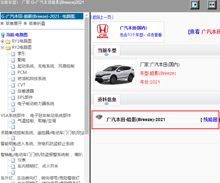Click the 查看 广汽本田 link at right

coord(204,32)
